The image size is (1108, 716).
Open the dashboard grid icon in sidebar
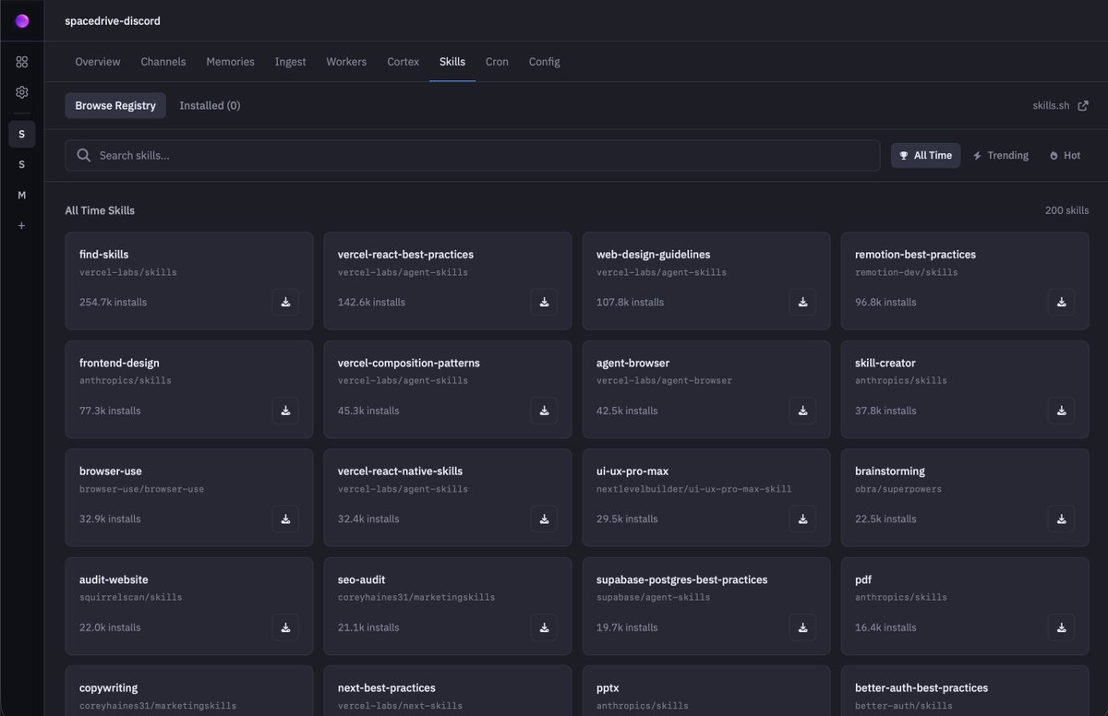[22, 62]
